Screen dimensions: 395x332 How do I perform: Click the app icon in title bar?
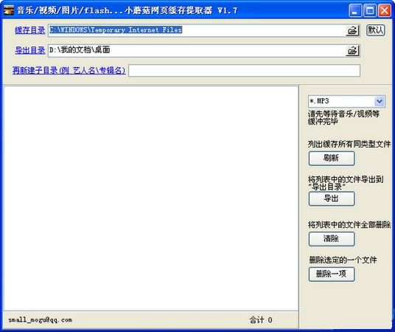9,10
